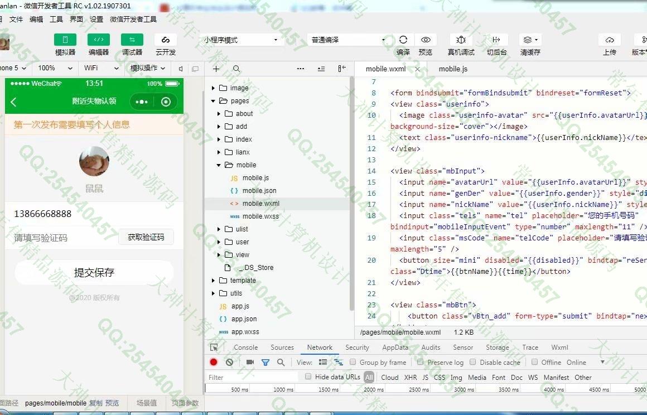Viewport: 647px width, 415px height.
Task: Open the 普通编译 compile mode dropdown
Action: click(x=348, y=40)
